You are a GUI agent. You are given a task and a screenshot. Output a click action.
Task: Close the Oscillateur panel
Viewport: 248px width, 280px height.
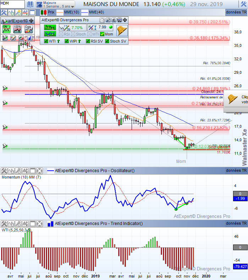39,171
